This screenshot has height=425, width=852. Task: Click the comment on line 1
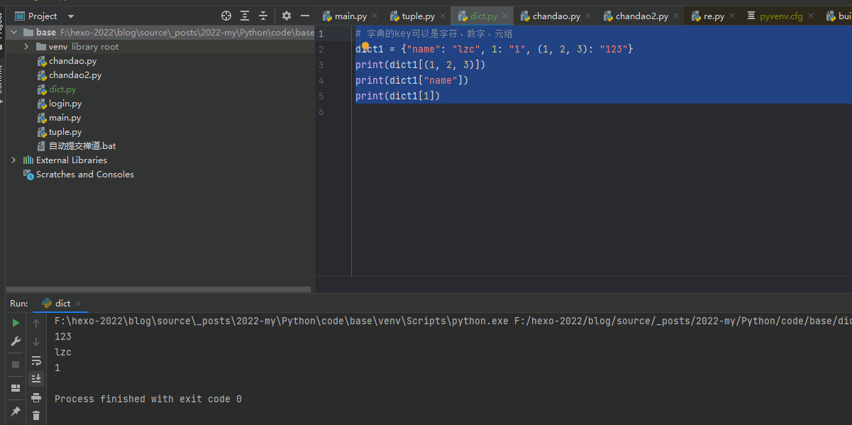tap(434, 33)
